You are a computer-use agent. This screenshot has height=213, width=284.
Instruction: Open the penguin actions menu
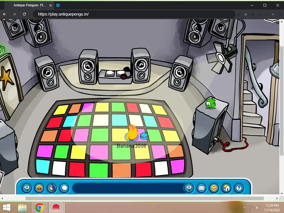52,188
